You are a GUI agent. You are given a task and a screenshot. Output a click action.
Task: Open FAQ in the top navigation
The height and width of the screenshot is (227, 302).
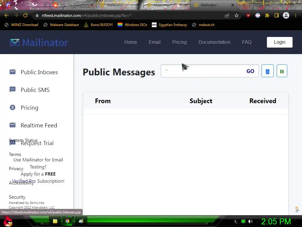point(247,42)
